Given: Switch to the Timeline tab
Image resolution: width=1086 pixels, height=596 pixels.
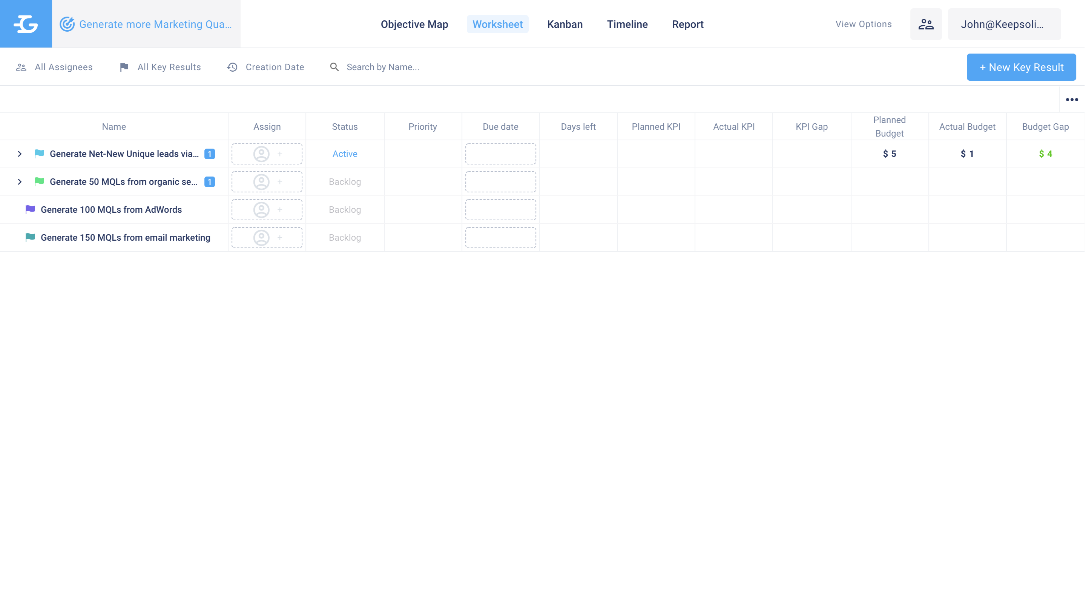Looking at the screenshot, I should pyautogui.click(x=627, y=24).
